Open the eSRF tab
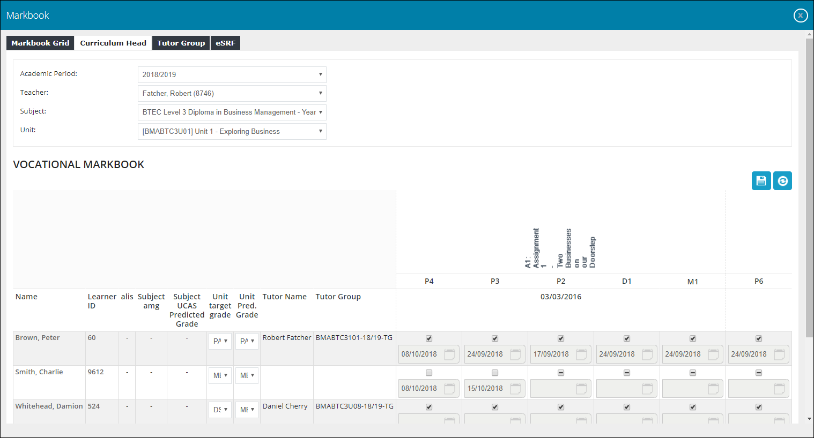This screenshot has height=438, width=814. [x=226, y=43]
